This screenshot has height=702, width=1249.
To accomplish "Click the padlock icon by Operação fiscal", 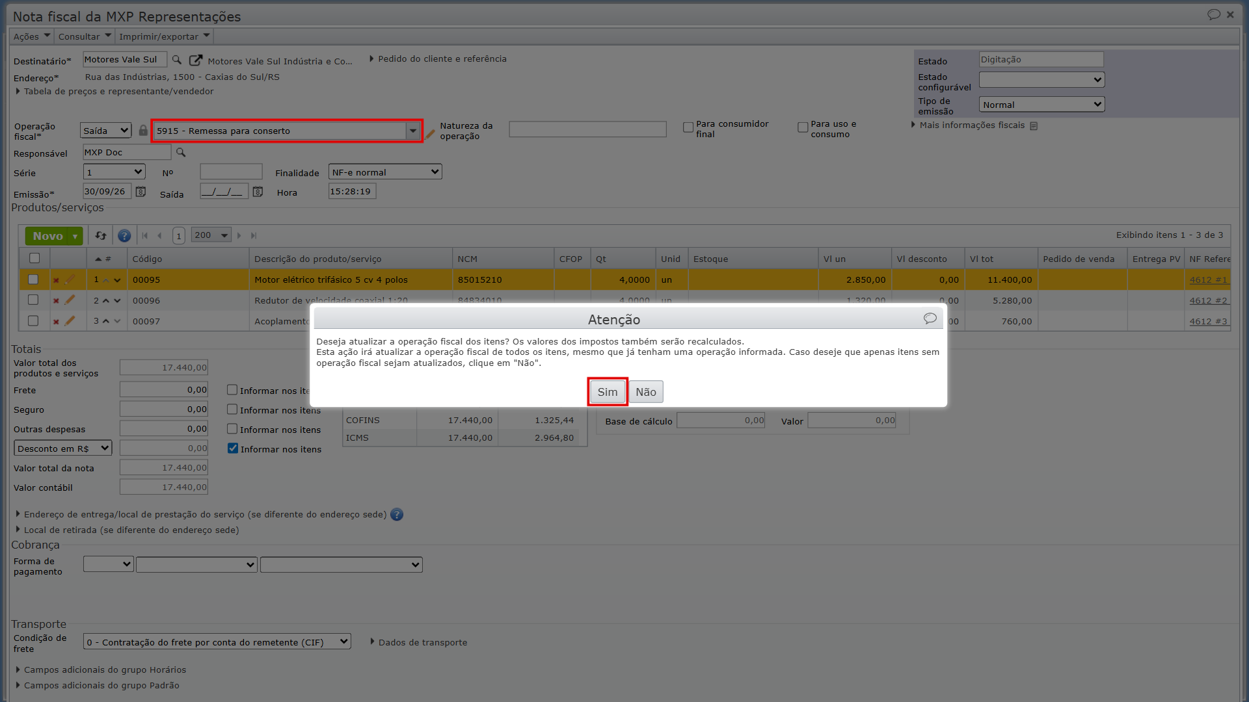I will click(x=143, y=131).
